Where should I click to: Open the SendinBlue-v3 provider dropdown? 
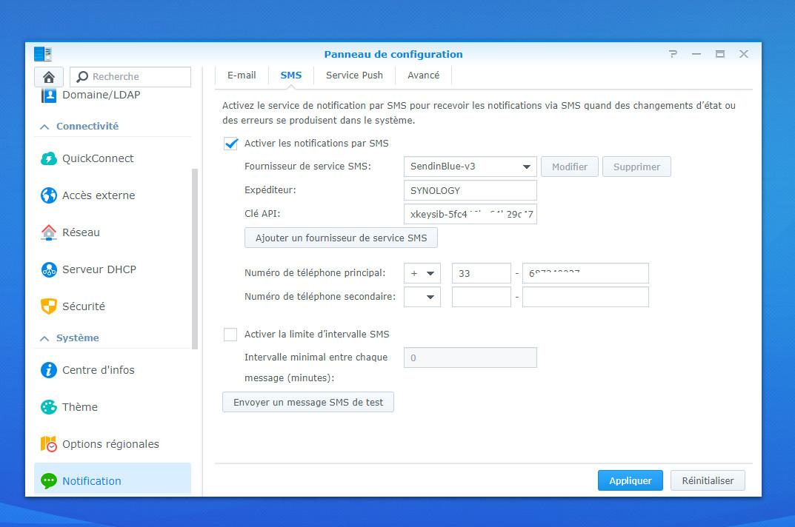click(470, 167)
